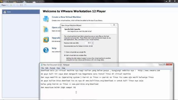Viewport: 178px width, 100px height.
Task: Click in the Notepad line ending 'sampai 50'
Action: tap(58, 87)
